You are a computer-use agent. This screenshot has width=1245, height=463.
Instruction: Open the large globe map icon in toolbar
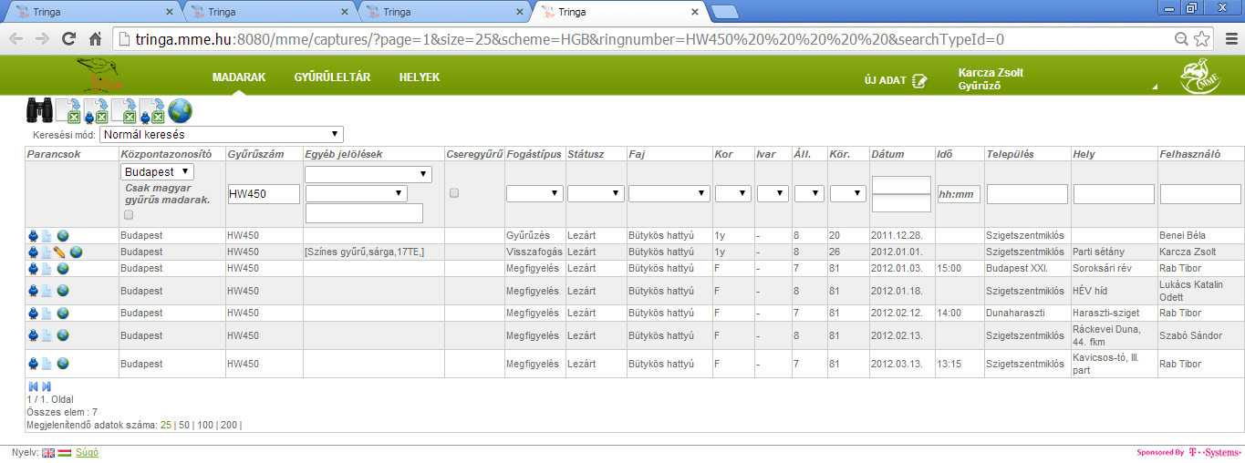pos(181,111)
